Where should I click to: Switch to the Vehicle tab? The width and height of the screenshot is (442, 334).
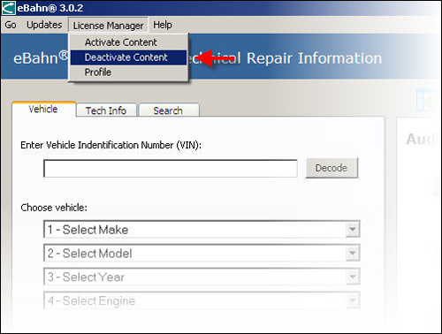click(x=43, y=110)
